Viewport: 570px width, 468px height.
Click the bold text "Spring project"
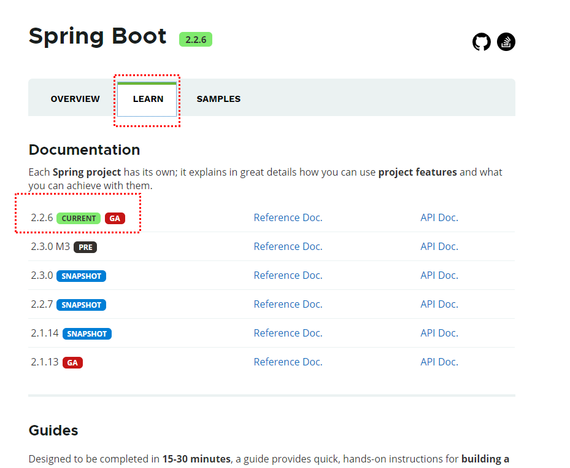(x=87, y=172)
